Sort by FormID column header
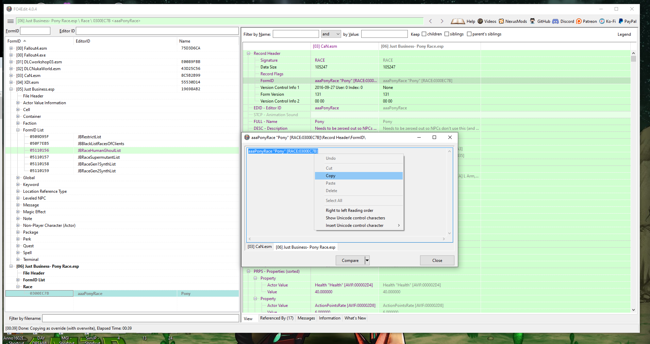Image resolution: width=650 pixels, height=344 pixels. coord(39,41)
